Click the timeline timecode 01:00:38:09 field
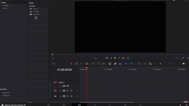The width and height of the screenshot is (189, 106). pos(64,70)
